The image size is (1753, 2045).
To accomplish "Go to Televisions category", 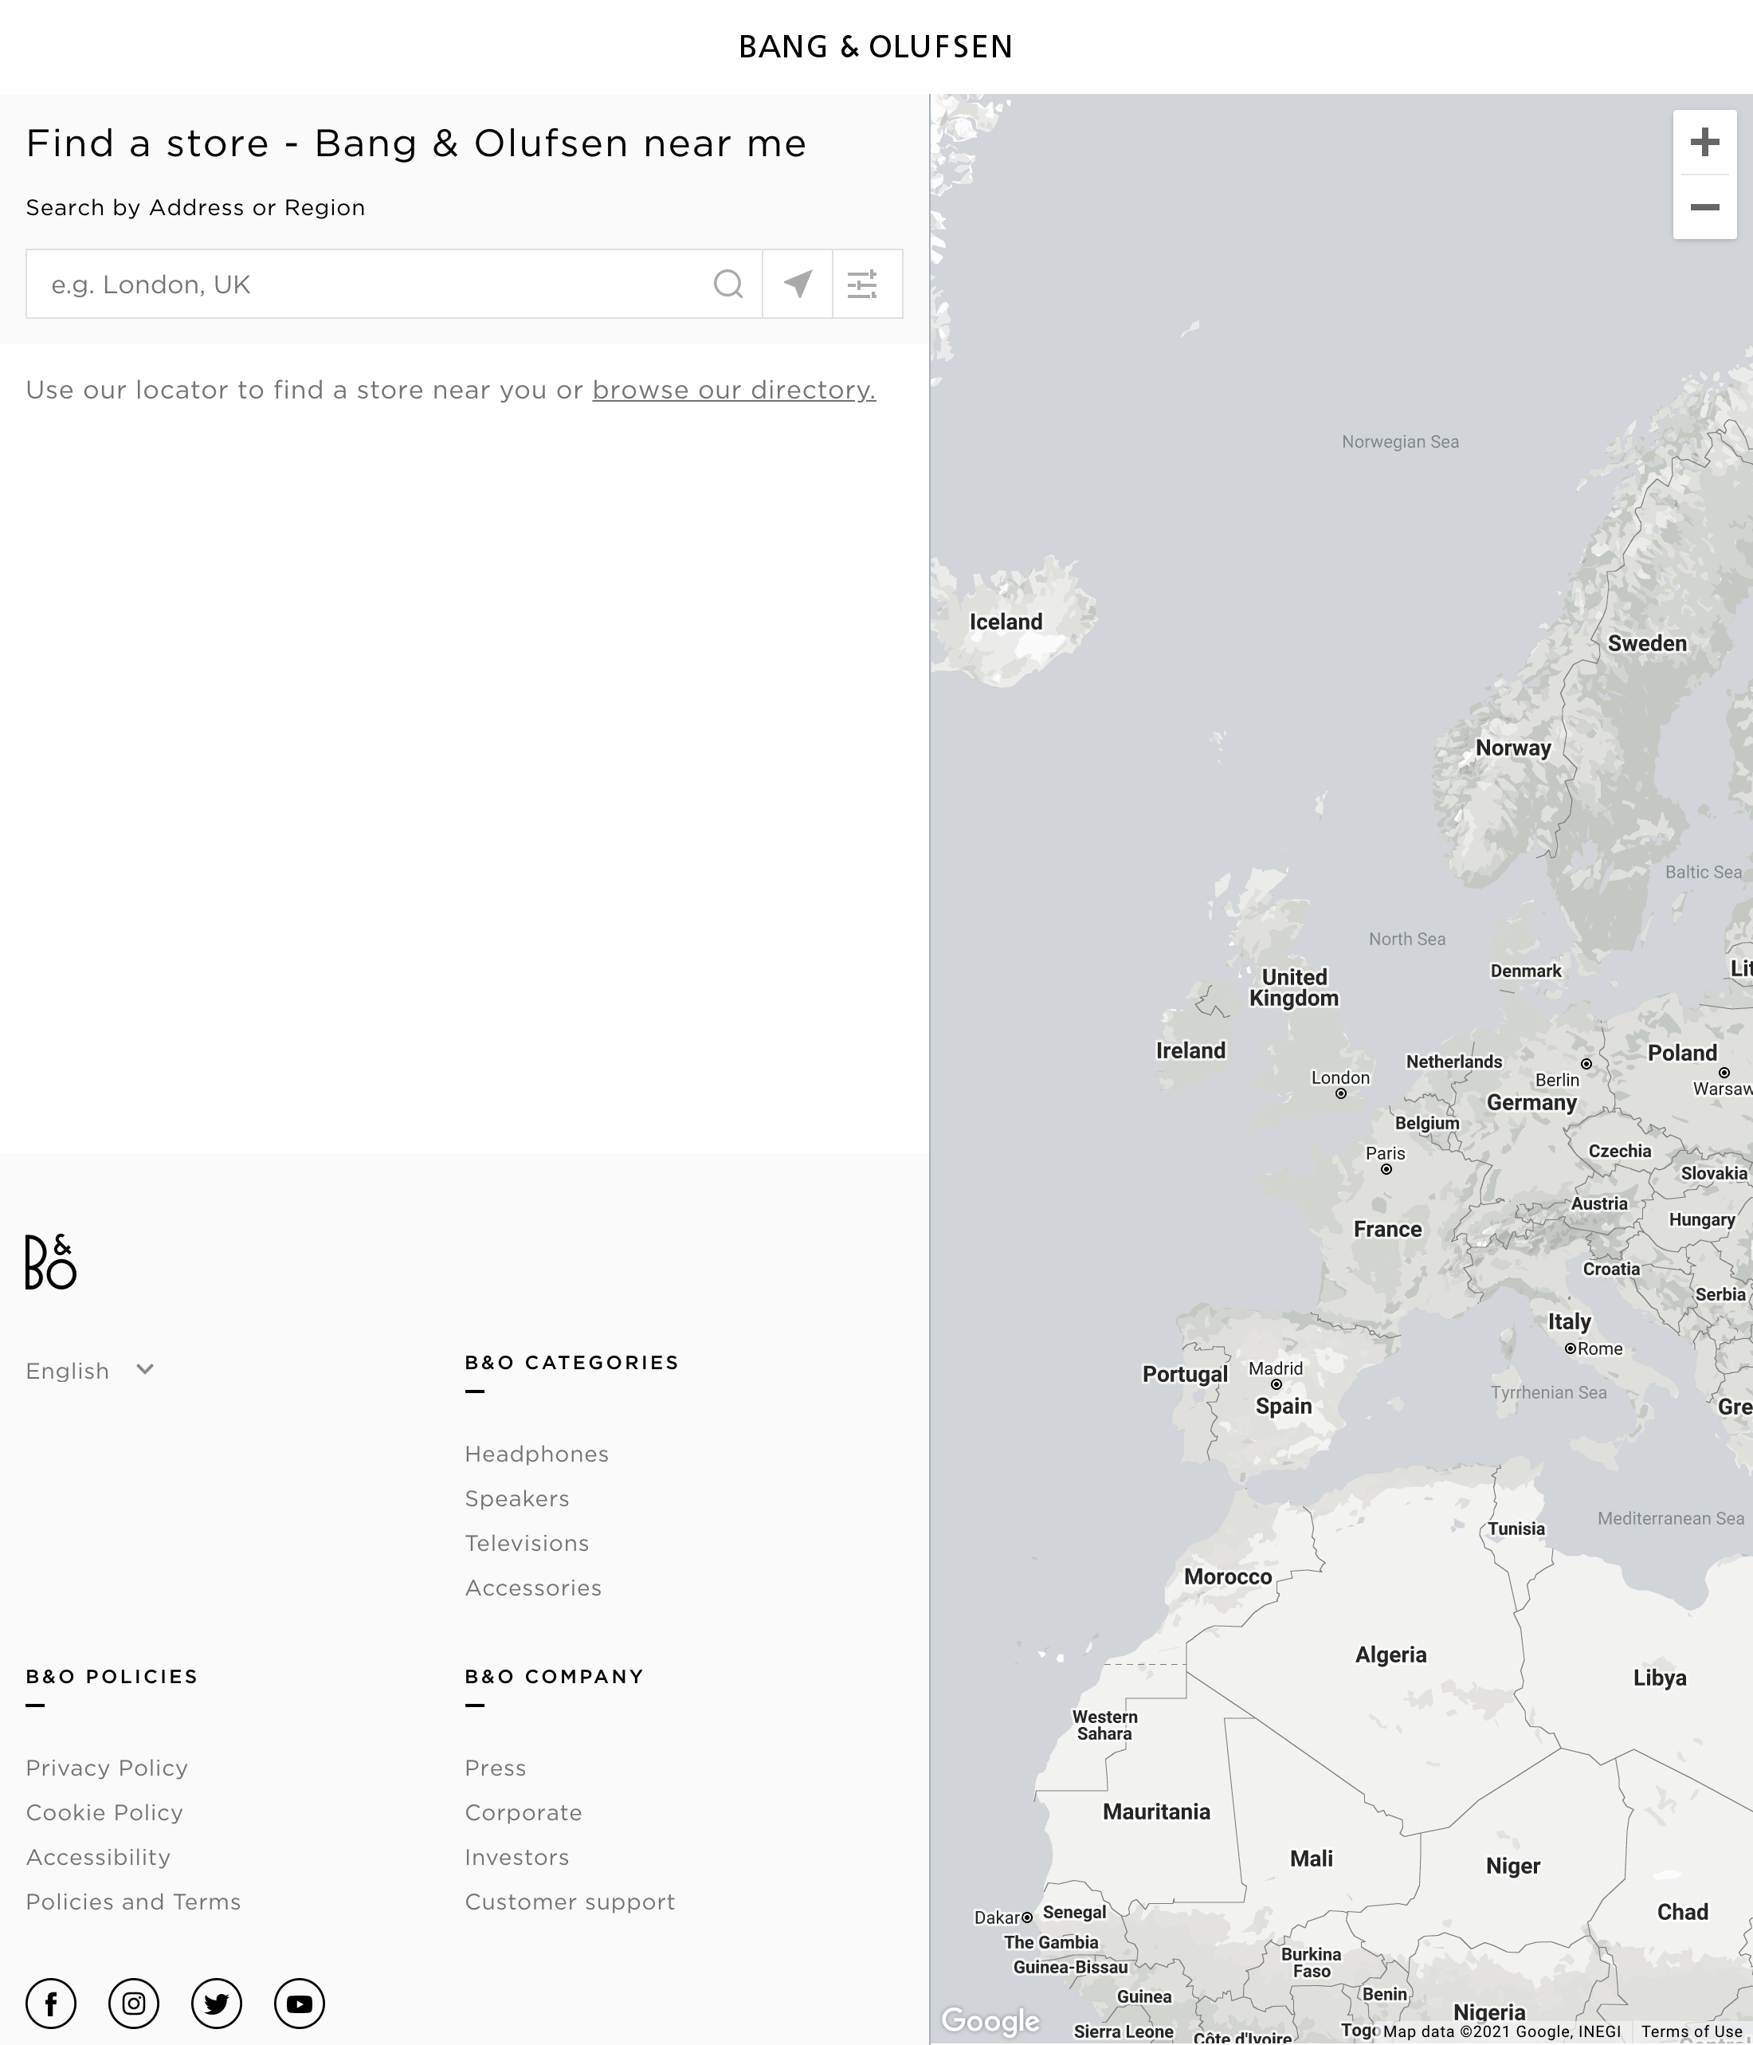I will [x=526, y=1543].
